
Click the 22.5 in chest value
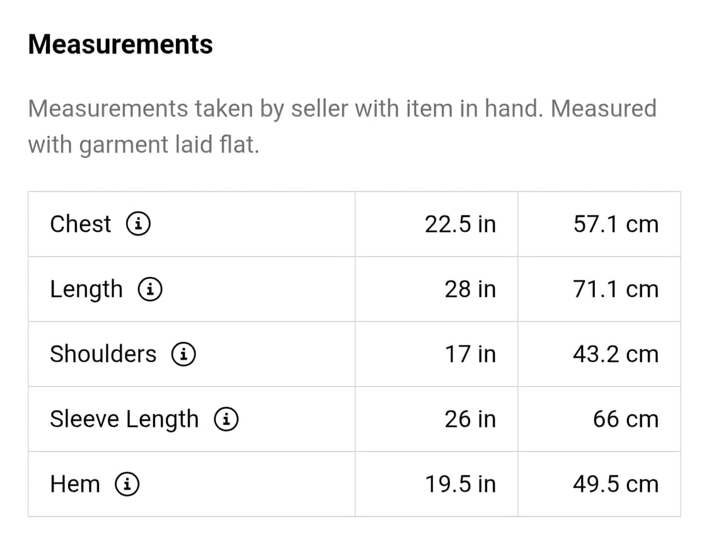(x=460, y=224)
